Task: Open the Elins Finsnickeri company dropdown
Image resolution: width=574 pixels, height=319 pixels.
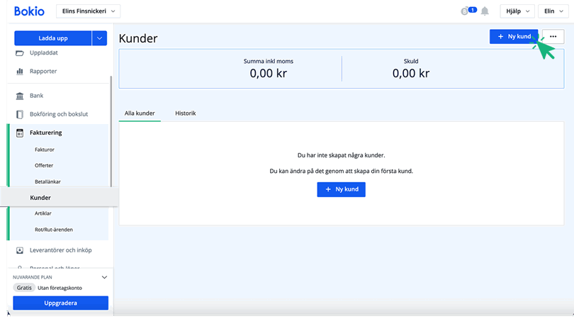Action: [x=87, y=11]
